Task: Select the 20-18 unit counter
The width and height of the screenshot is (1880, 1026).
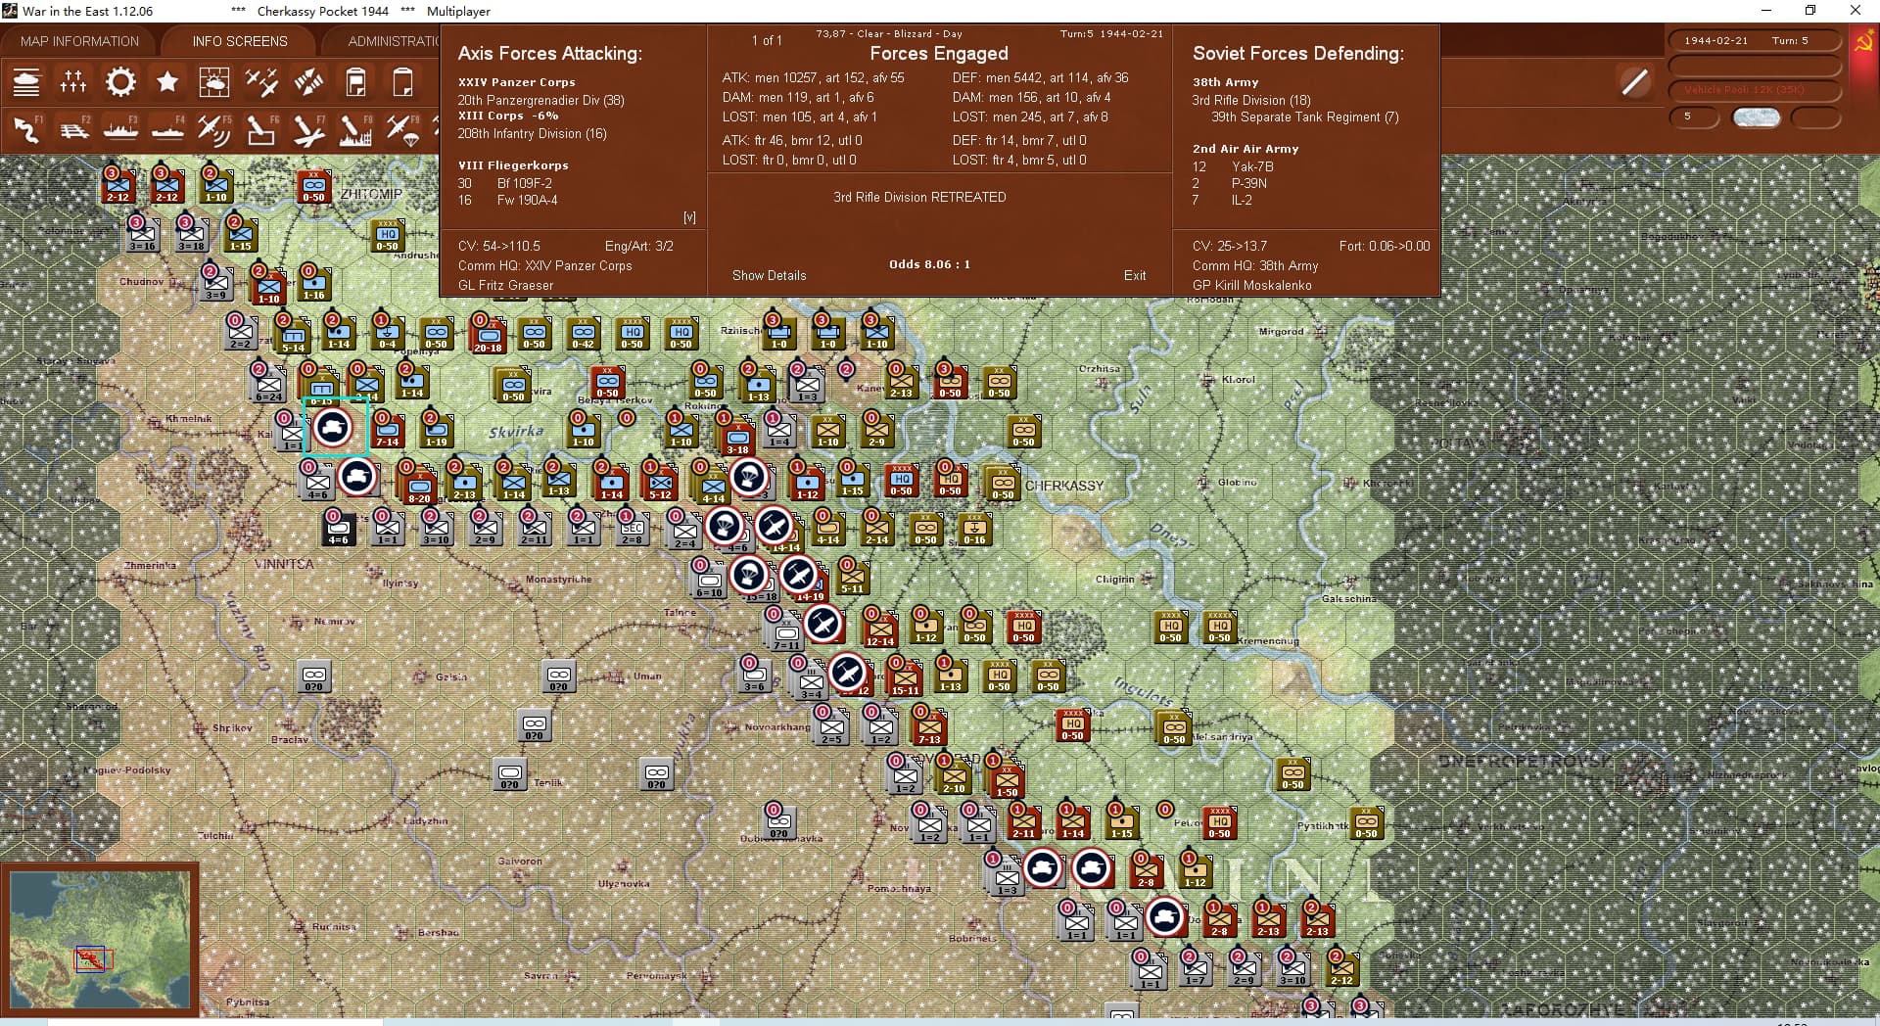Action: (488, 335)
